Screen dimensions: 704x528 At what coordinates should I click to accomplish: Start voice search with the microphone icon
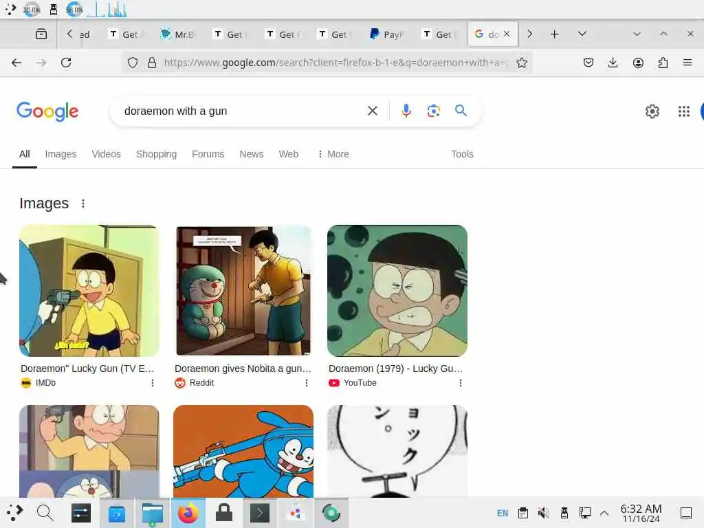[x=406, y=111]
